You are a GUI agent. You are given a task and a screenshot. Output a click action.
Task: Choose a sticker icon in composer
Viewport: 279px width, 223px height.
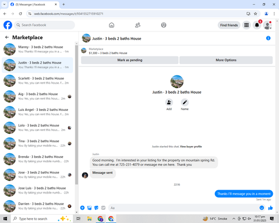click(97, 208)
